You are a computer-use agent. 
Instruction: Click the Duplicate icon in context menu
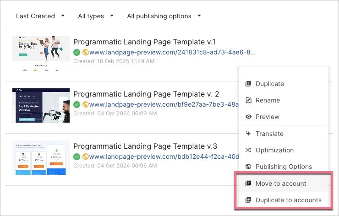tap(248, 84)
